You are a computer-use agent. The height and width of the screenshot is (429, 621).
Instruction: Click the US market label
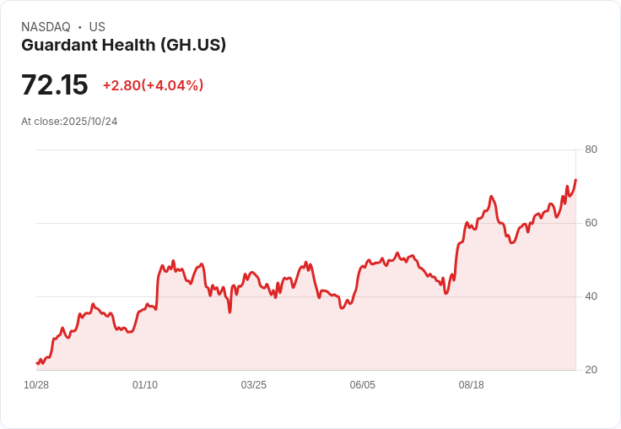pos(97,27)
